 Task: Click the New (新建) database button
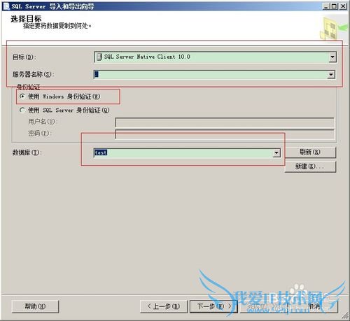(x=310, y=166)
